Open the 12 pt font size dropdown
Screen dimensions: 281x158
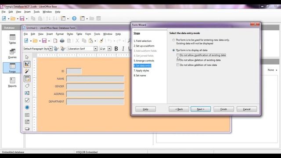[x=109, y=49]
